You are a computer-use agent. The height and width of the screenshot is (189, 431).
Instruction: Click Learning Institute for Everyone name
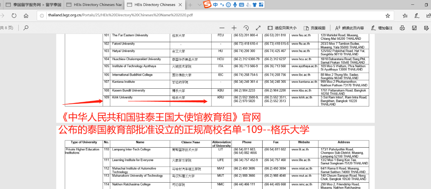point(133,160)
